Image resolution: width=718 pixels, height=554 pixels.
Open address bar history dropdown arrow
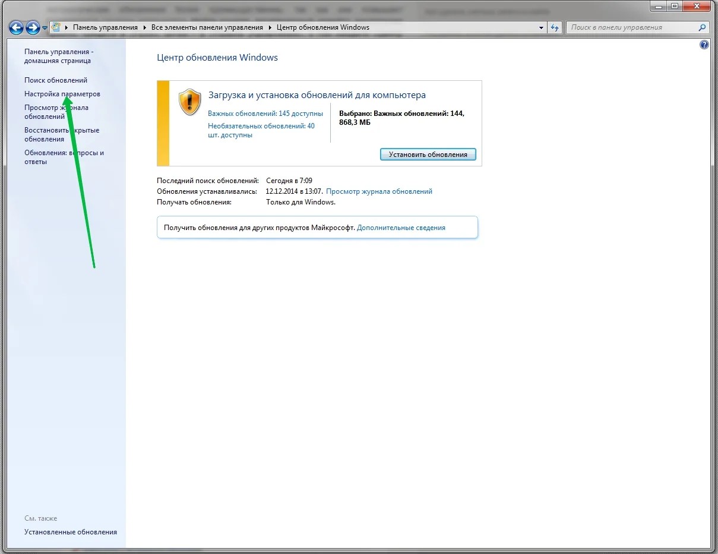tap(541, 27)
